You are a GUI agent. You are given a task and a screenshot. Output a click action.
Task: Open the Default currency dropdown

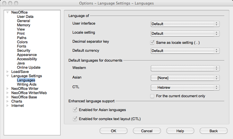pyautogui.click(x=185, y=51)
